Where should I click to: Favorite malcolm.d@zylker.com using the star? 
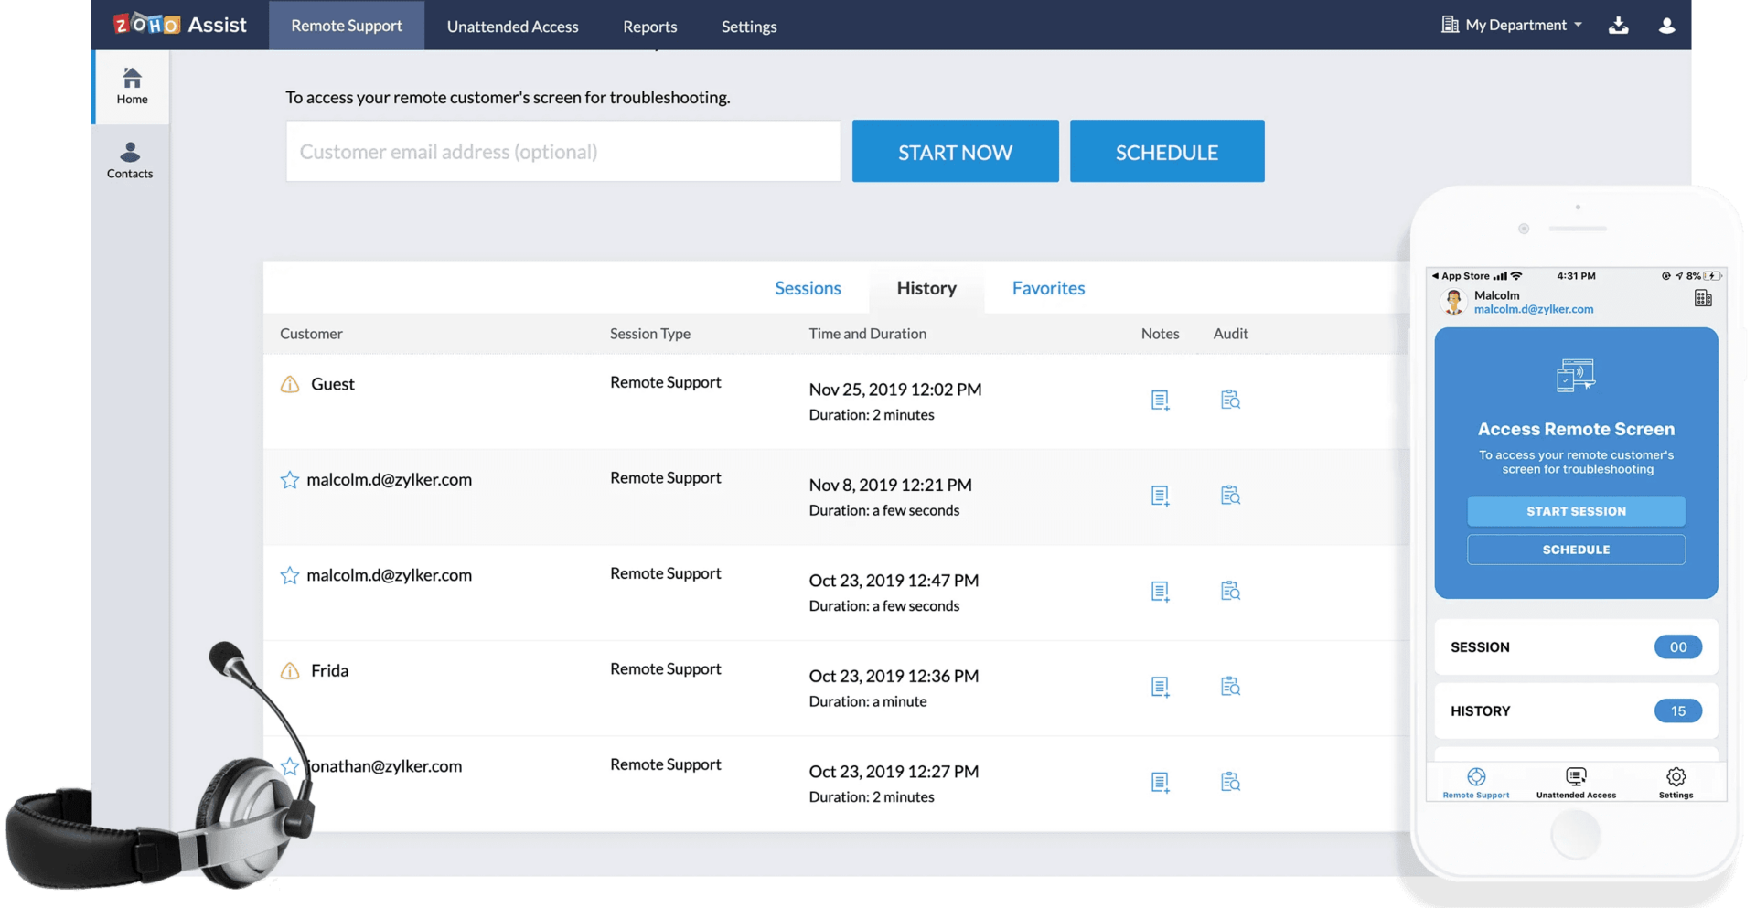[289, 479]
